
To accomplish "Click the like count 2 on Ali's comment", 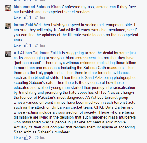I will (30, 137).
